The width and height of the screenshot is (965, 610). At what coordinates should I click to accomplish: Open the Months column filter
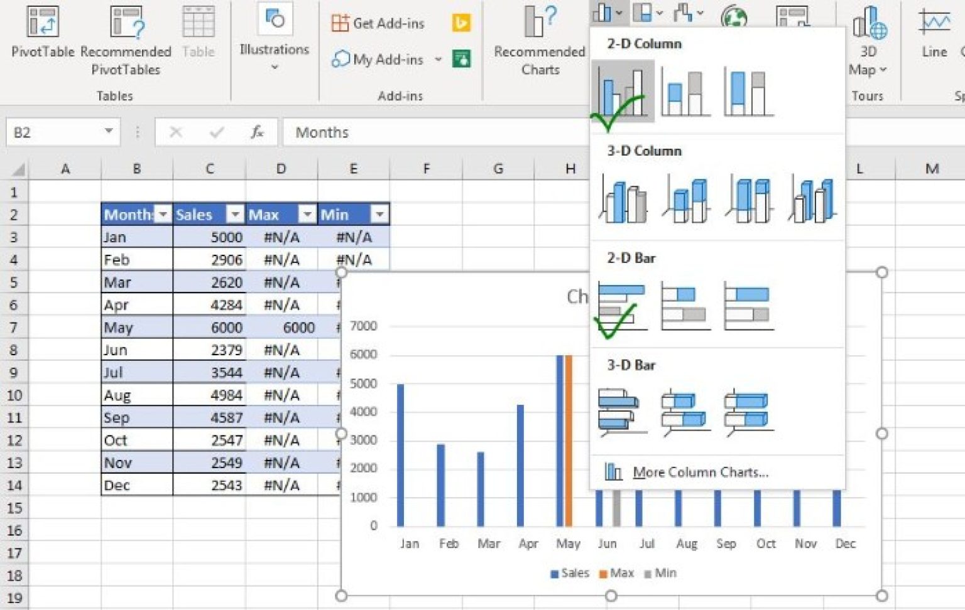[x=163, y=214]
